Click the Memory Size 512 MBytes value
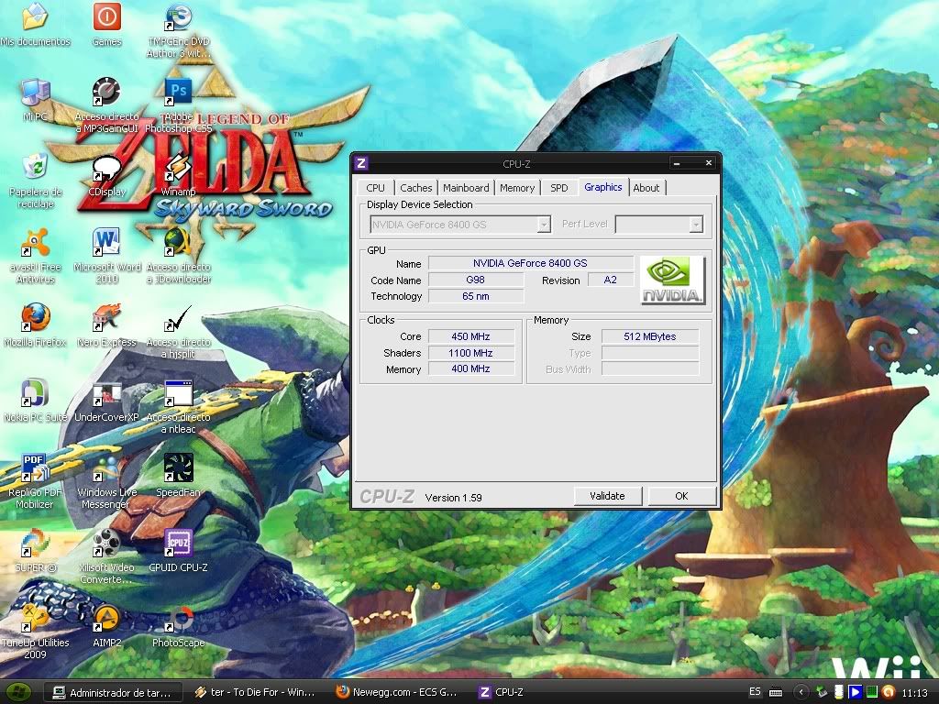 click(650, 336)
